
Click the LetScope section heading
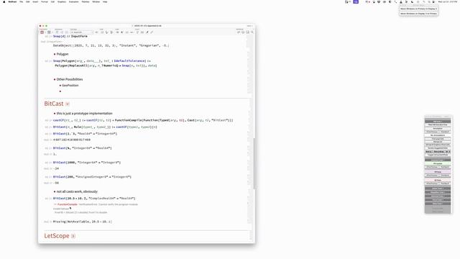pos(57,236)
